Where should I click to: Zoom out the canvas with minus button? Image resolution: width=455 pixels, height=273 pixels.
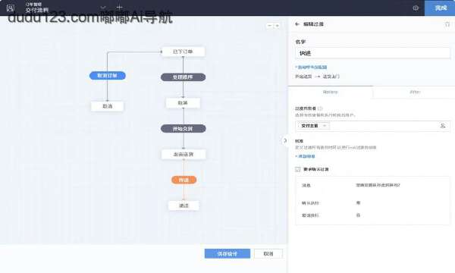269,26
